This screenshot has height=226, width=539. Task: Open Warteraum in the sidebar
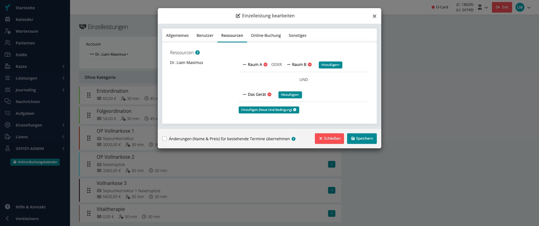27,31
